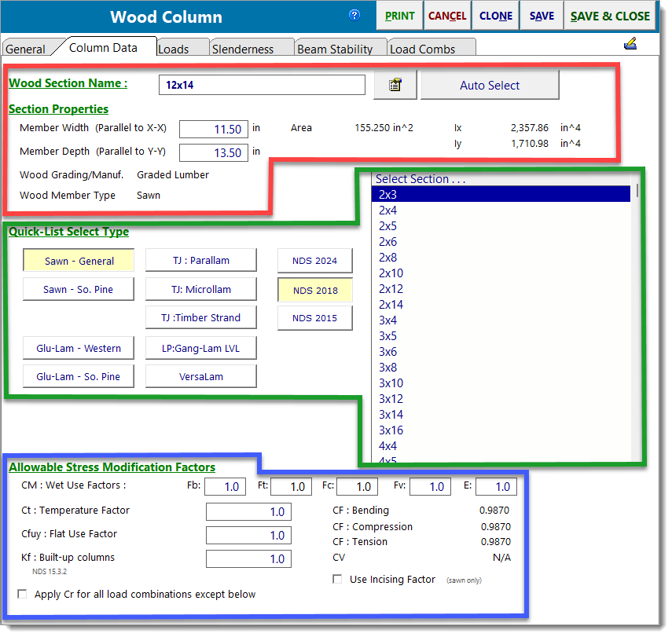The width and height of the screenshot is (672, 637).
Task: Open the Load Combs tab
Action: 424,47
